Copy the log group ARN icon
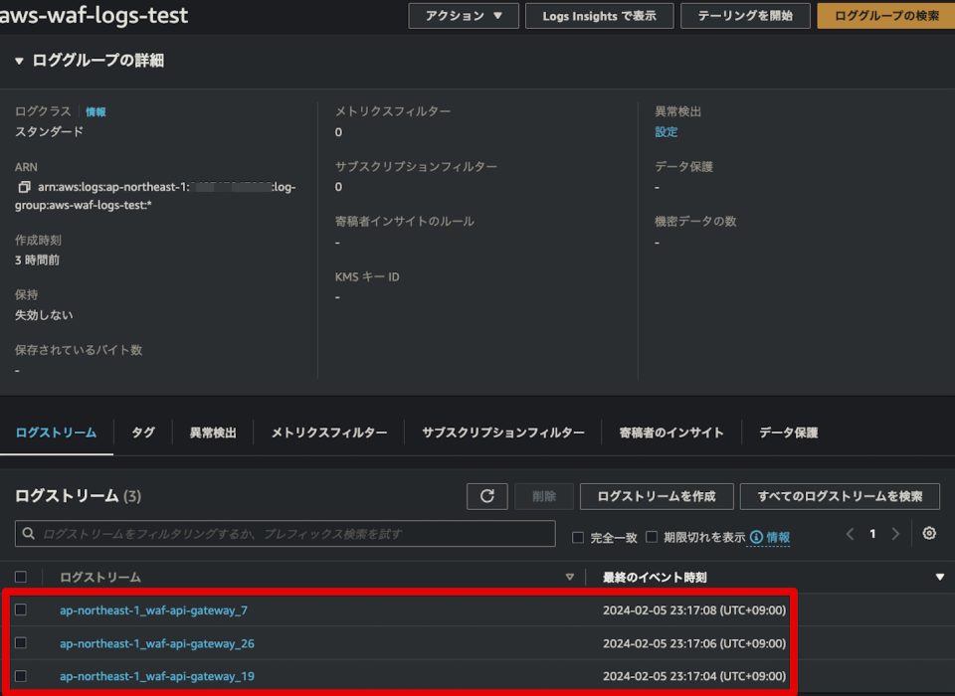 pyautogui.click(x=24, y=187)
